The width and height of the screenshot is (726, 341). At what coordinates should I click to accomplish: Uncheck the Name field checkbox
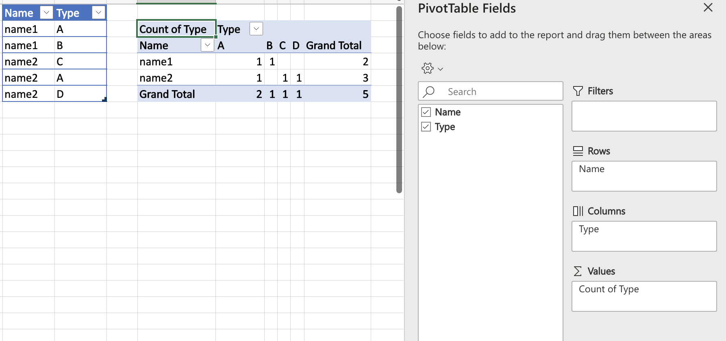click(x=426, y=112)
